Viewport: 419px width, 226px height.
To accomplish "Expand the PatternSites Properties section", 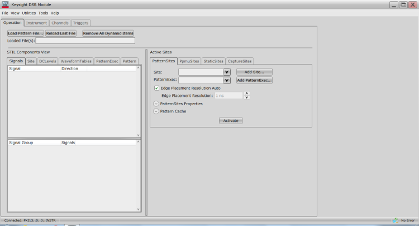I will pyautogui.click(x=156, y=104).
